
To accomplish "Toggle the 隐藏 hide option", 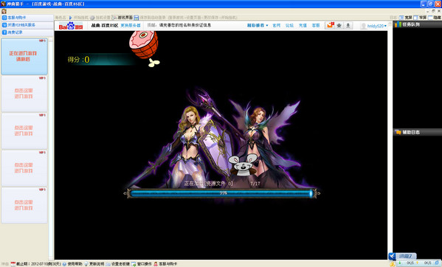I will pyautogui.click(x=435, y=18).
